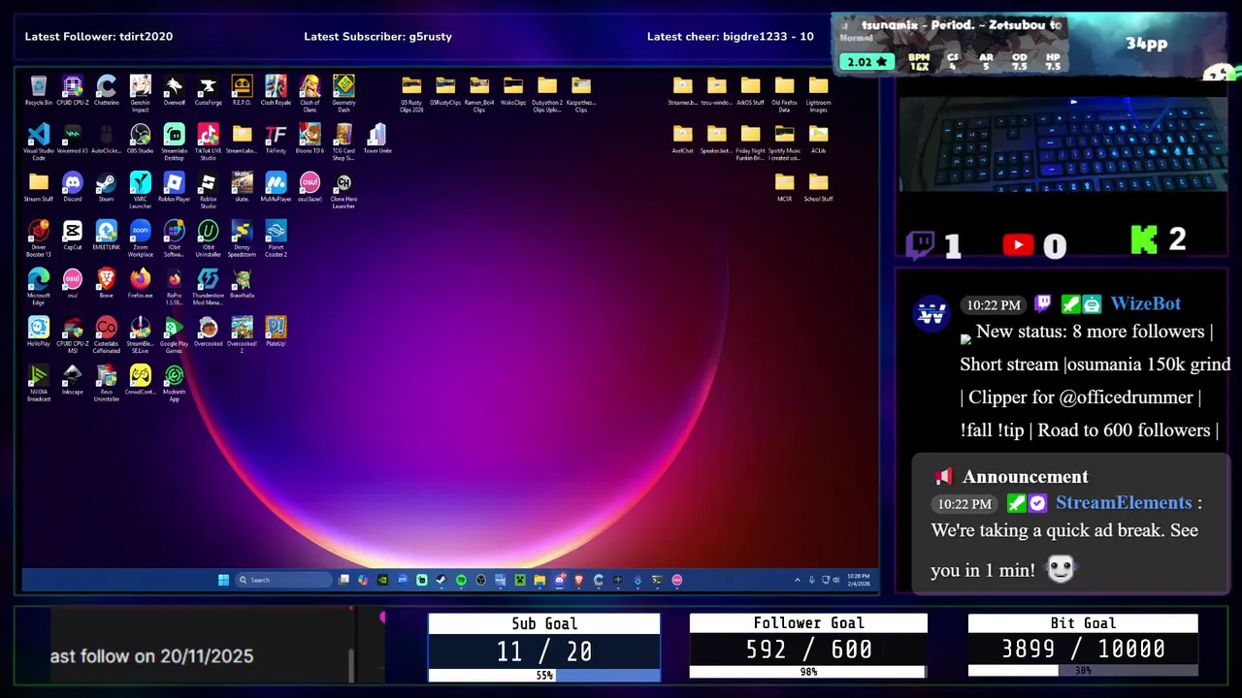Launch Overwolf from the desktop

coord(175,89)
